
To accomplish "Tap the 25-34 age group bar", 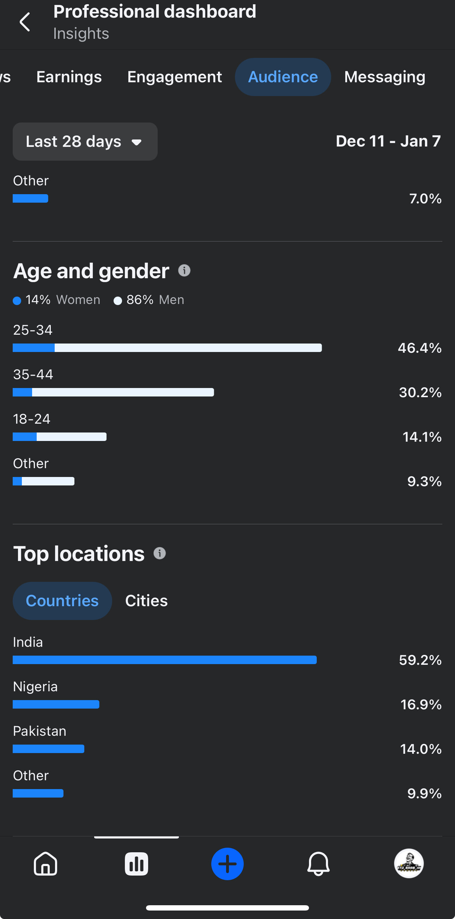I will pyautogui.click(x=167, y=348).
